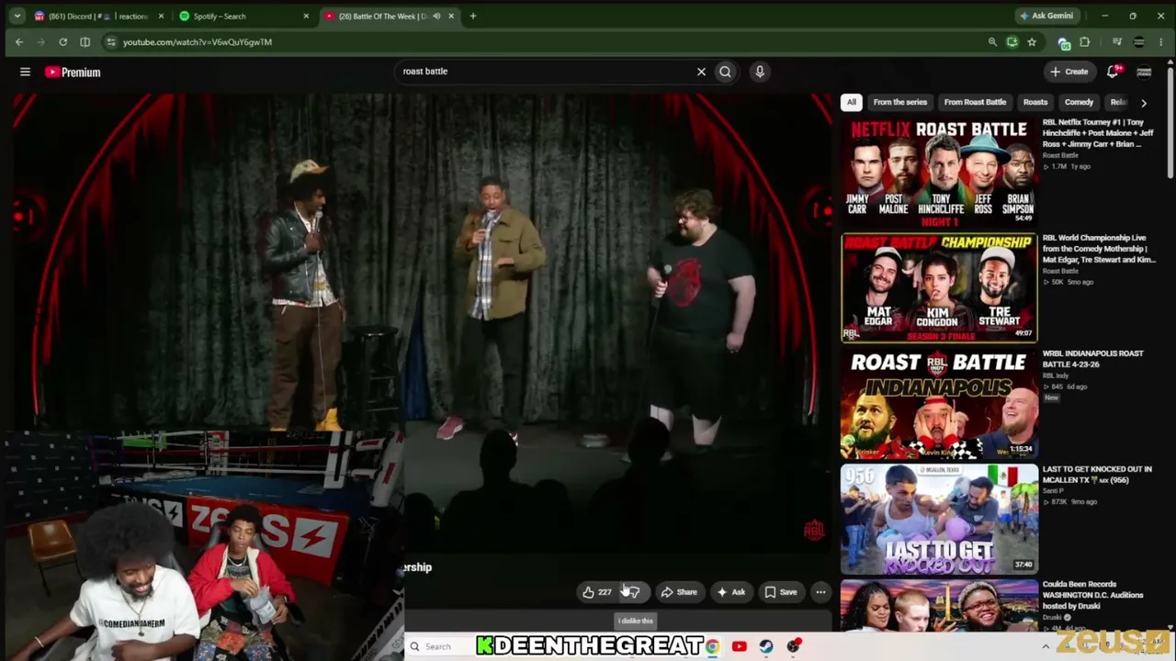This screenshot has width=1176, height=661.
Task: Open YouTube app from the taskbar
Action: tap(739, 646)
